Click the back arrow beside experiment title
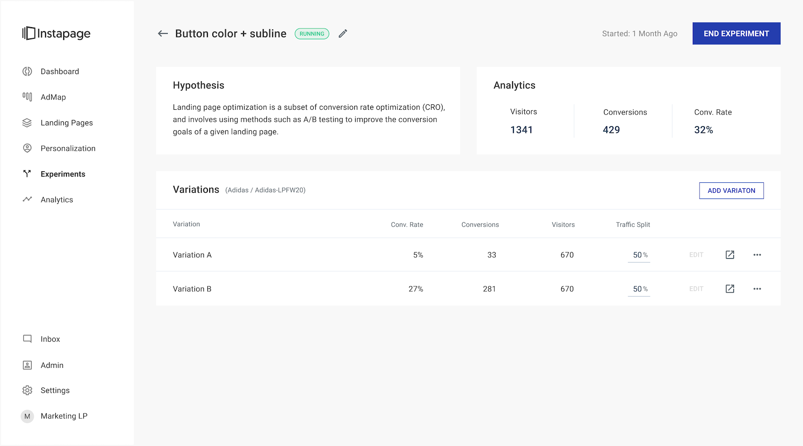This screenshot has height=446, width=803. [x=163, y=33]
